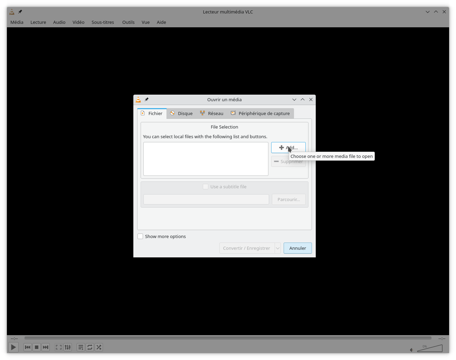Open extended settings equalizer icon
This screenshot has height=360, width=456.
pyautogui.click(x=68, y=347)
